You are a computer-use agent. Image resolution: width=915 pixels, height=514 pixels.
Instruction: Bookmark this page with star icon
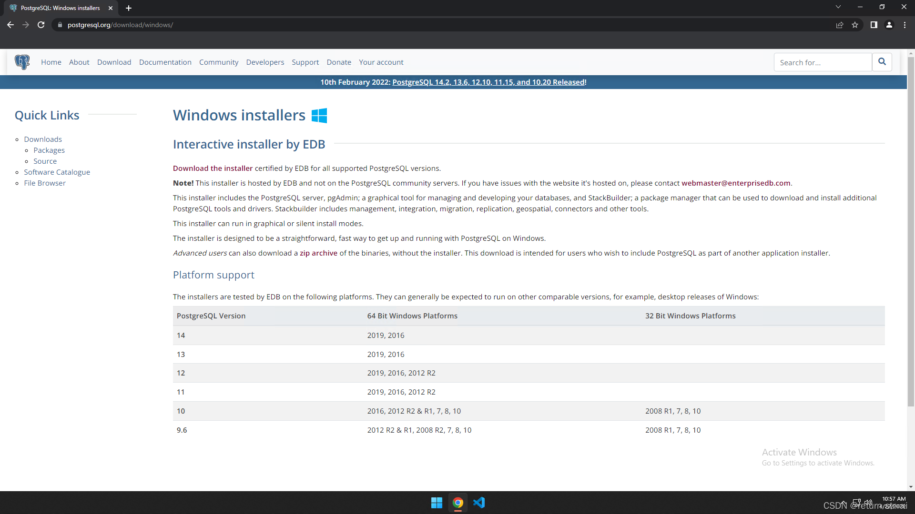tap(855, 25)
